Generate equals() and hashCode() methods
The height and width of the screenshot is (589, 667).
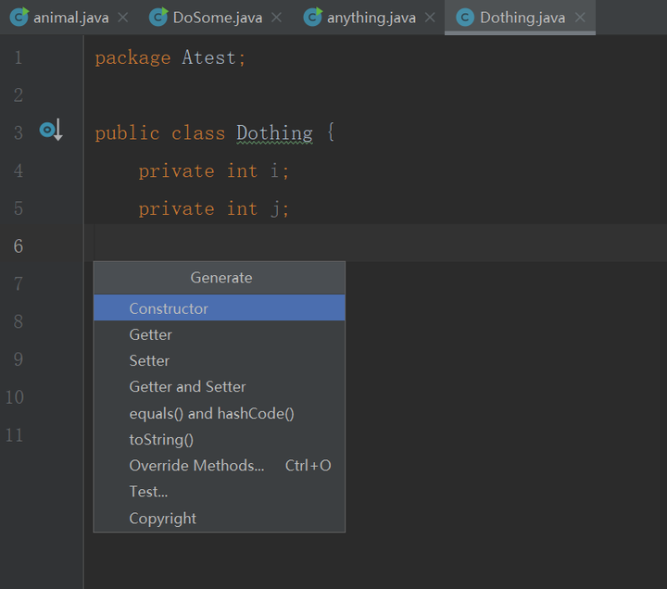(211, 413)
